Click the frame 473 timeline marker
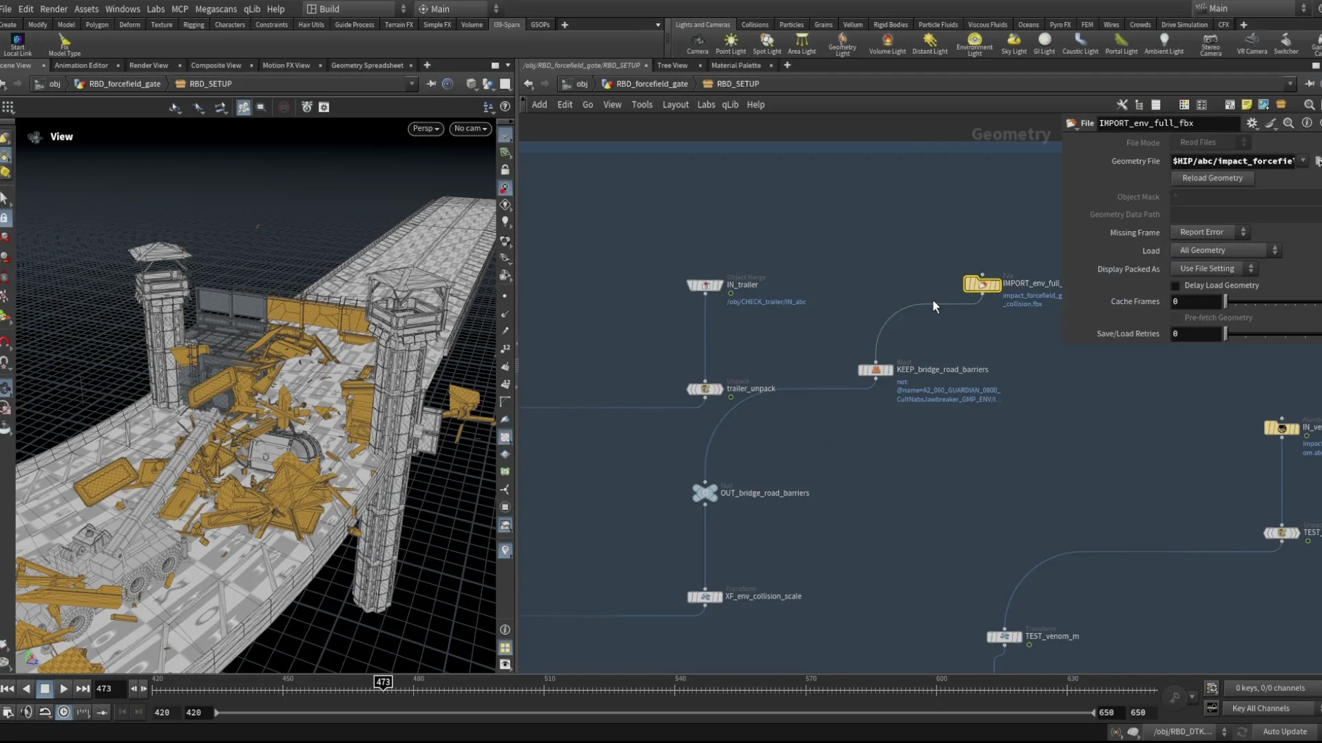The image size is (1322, 743). [383, 682]
